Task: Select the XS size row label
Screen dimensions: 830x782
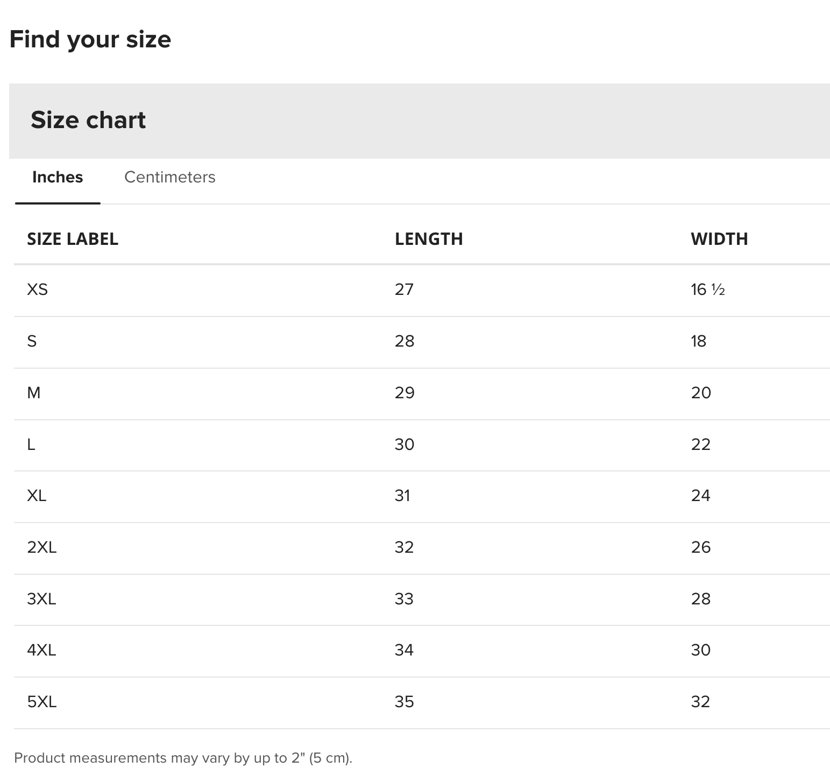Action: click(38, 290)
